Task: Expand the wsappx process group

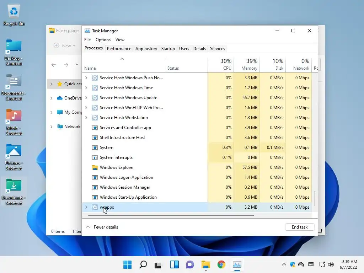Action: (x=86, y=207)
